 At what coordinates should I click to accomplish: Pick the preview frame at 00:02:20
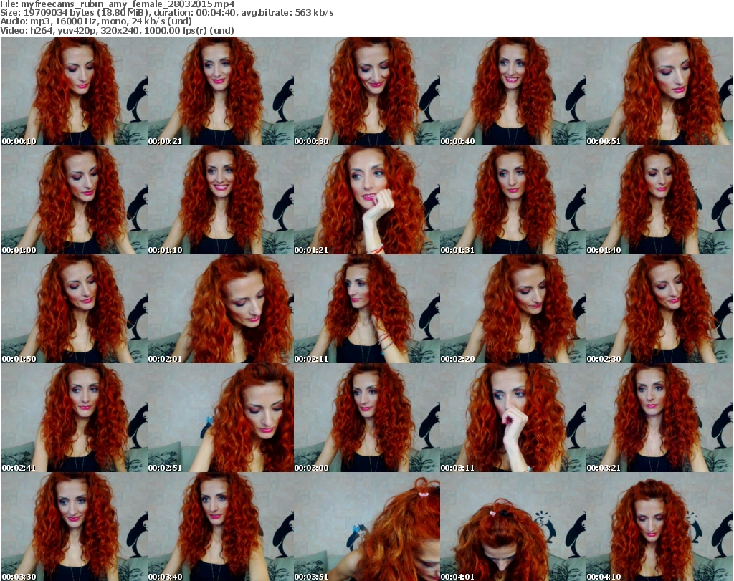click(513, 309)
